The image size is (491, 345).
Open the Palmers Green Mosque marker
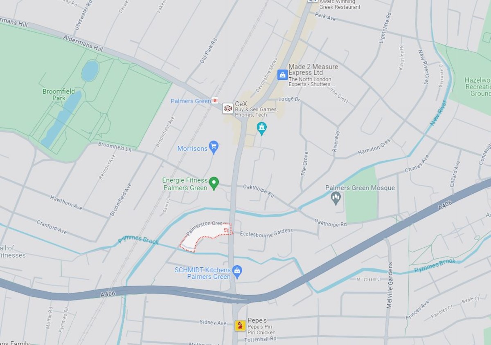click(x=336, y=199)
